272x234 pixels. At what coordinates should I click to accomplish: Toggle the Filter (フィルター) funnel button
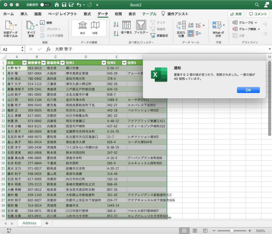click(141, 27)
